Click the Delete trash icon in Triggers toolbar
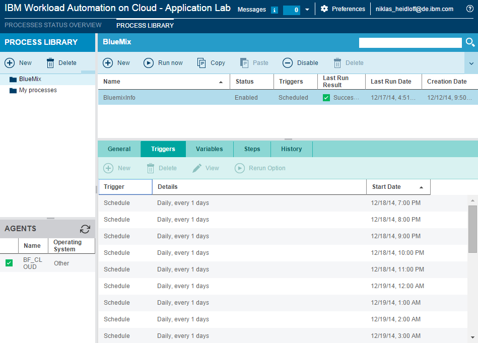Viewport: 478px width, 343px height. [151, 168]
